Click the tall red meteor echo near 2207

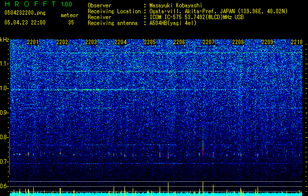pos(203,148)
